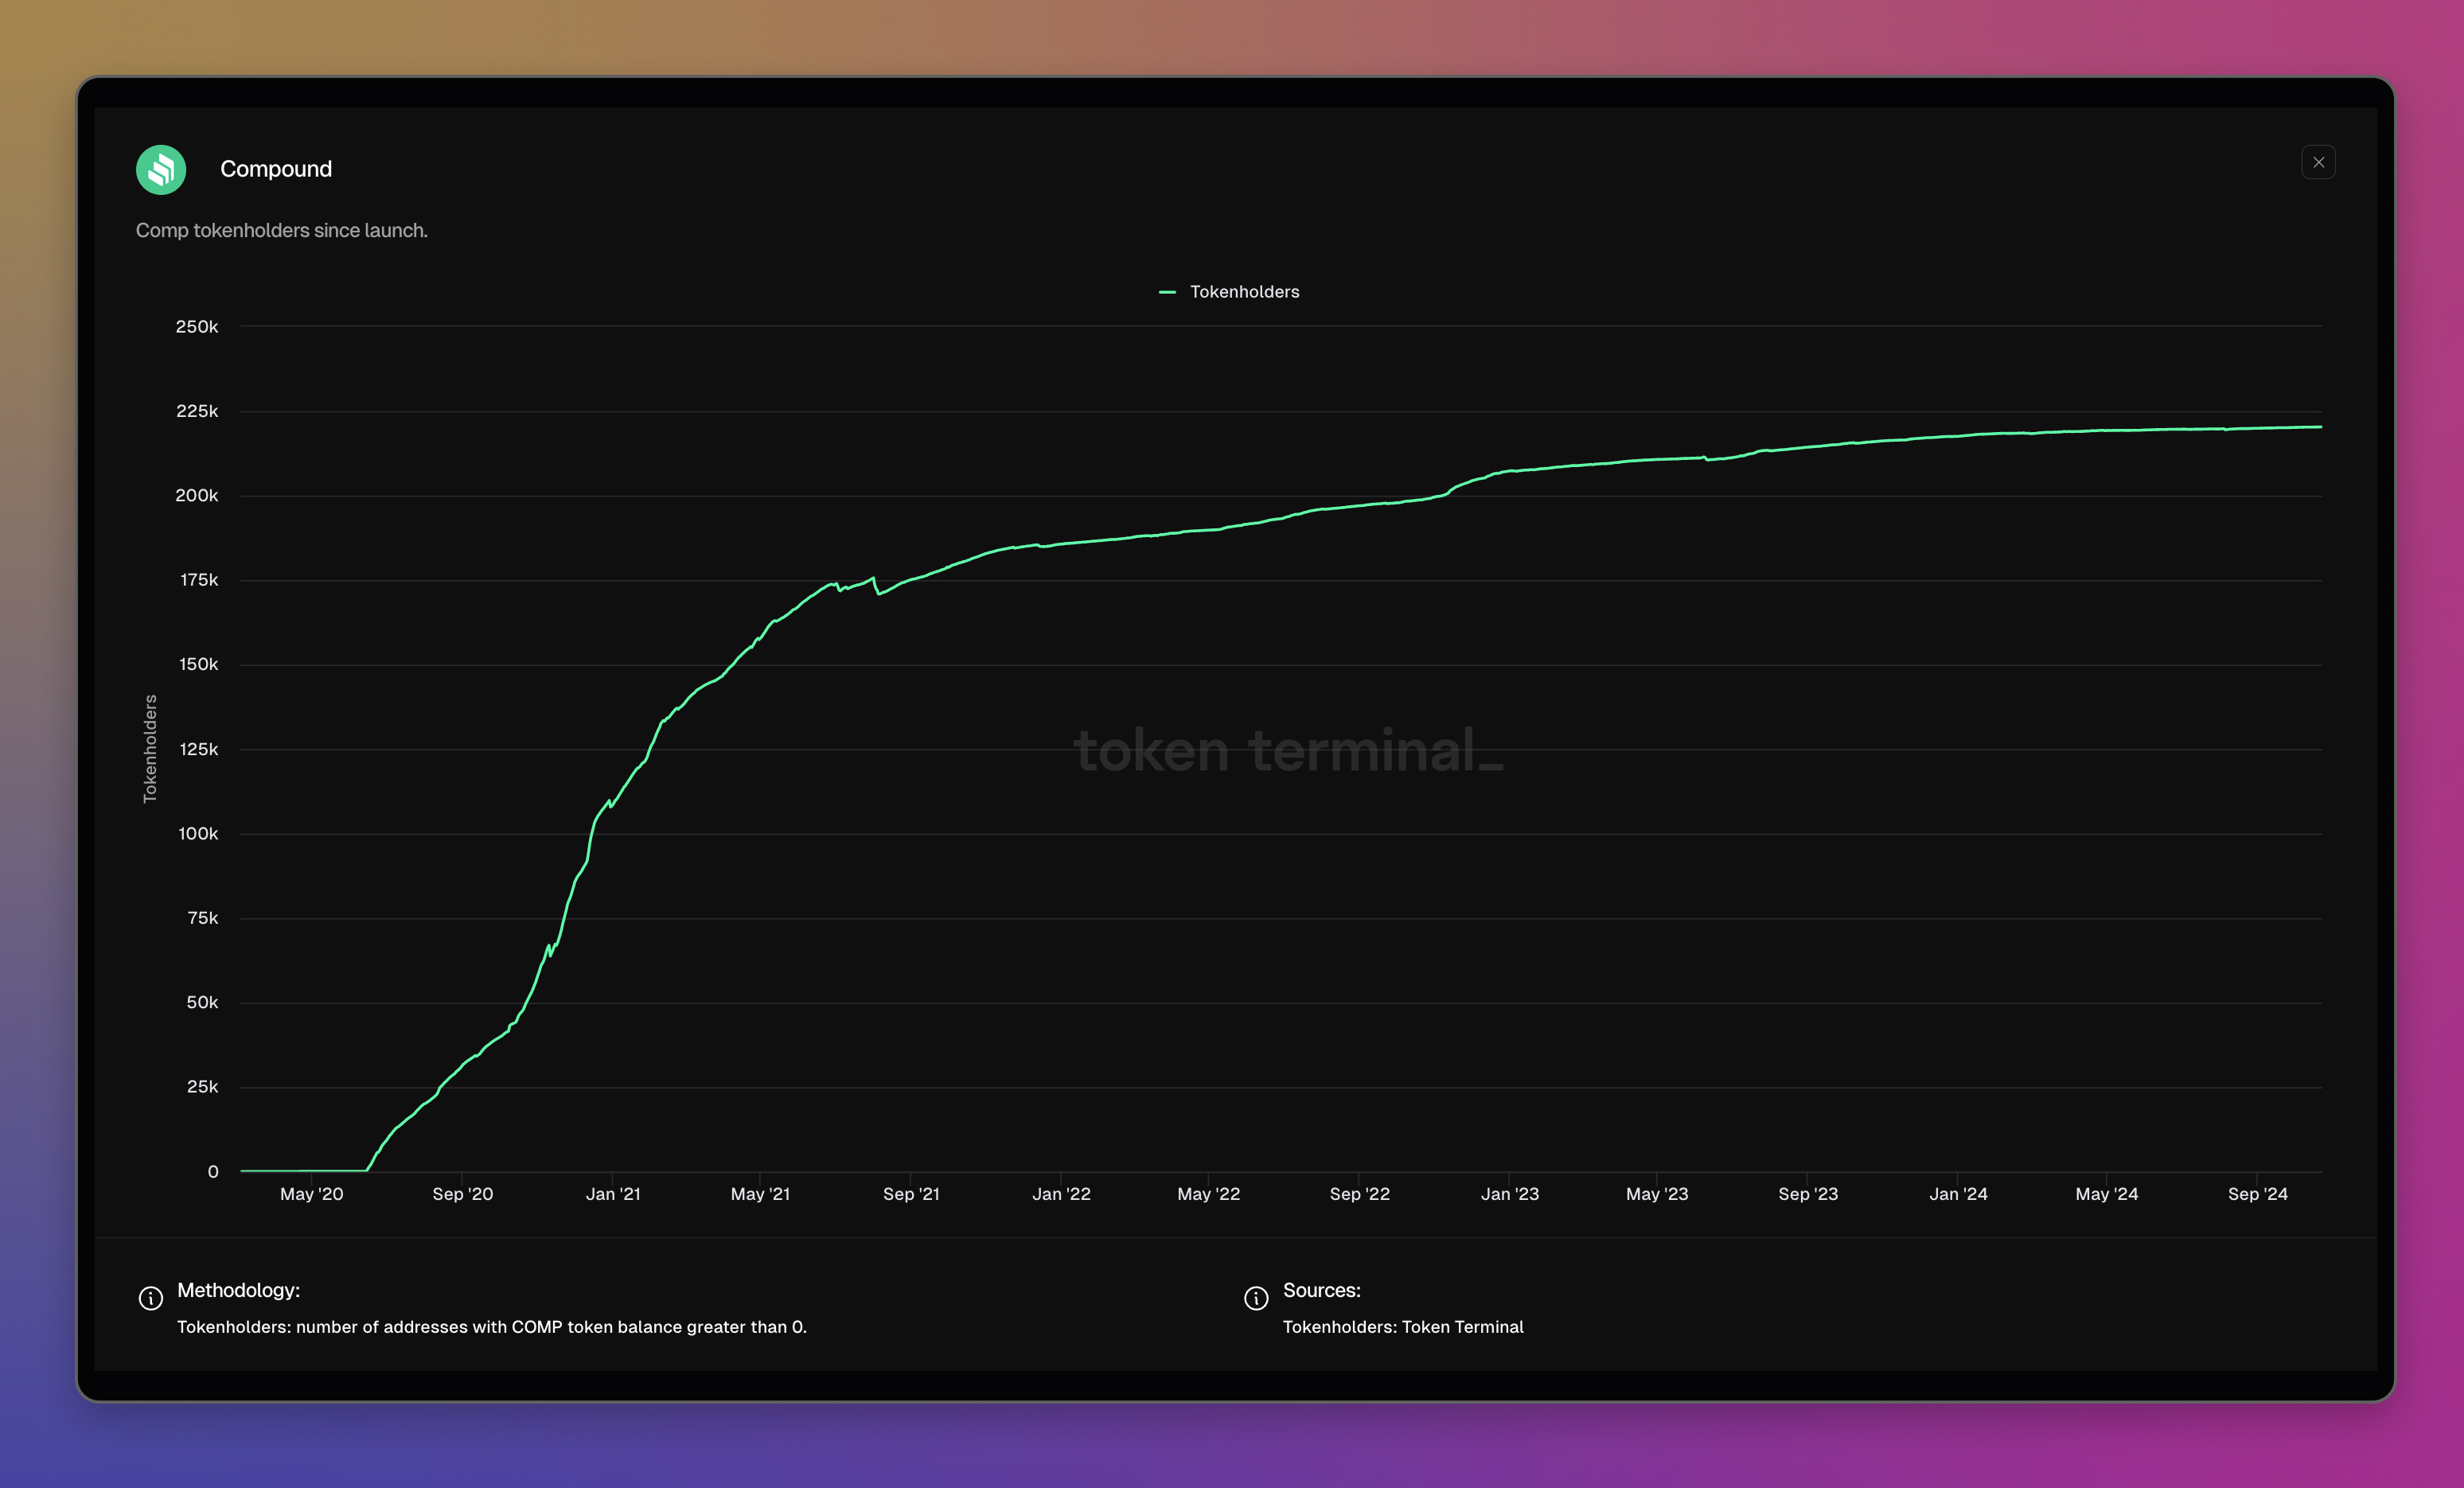Click the Sources heading
The image size is (2464, 1488).
click(x=1321, y=1290)
